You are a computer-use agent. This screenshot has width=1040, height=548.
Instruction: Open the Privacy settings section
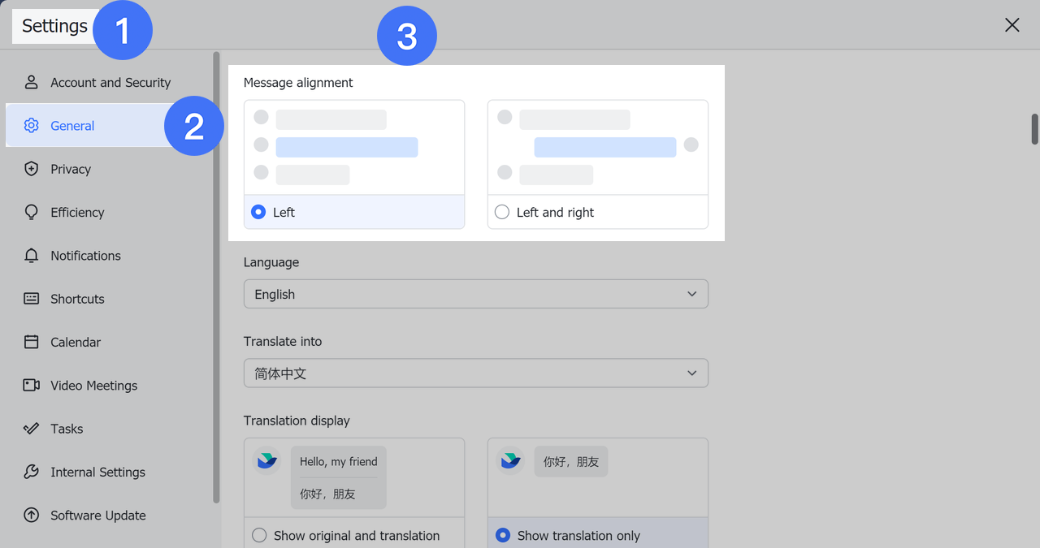71,169
